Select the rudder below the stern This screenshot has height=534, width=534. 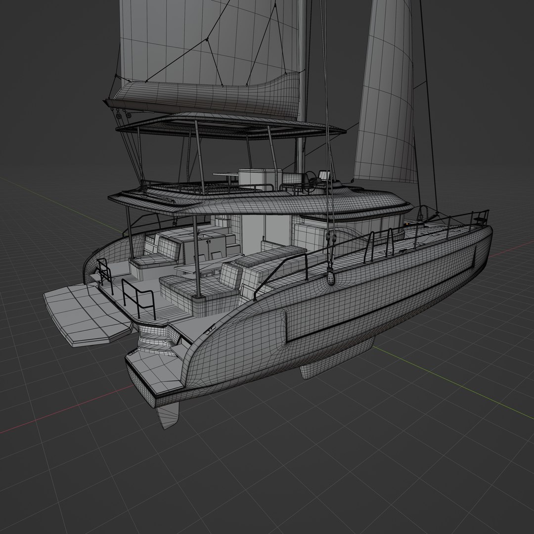[167, 415]
